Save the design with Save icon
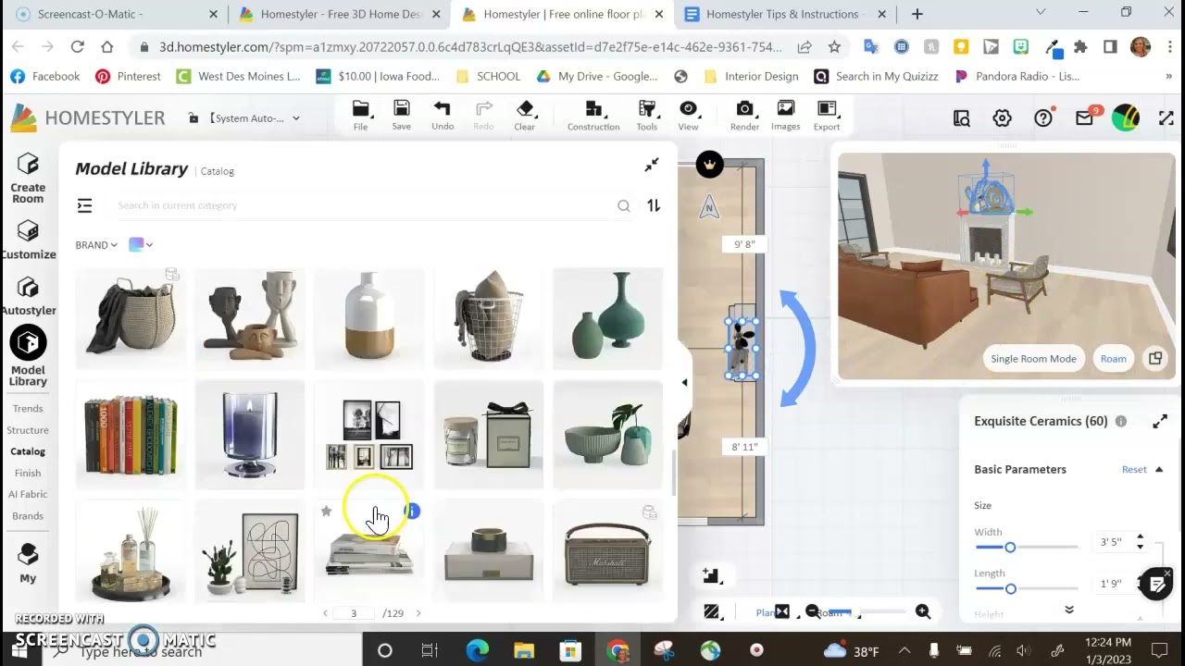1185x666 pixels. 401,115
